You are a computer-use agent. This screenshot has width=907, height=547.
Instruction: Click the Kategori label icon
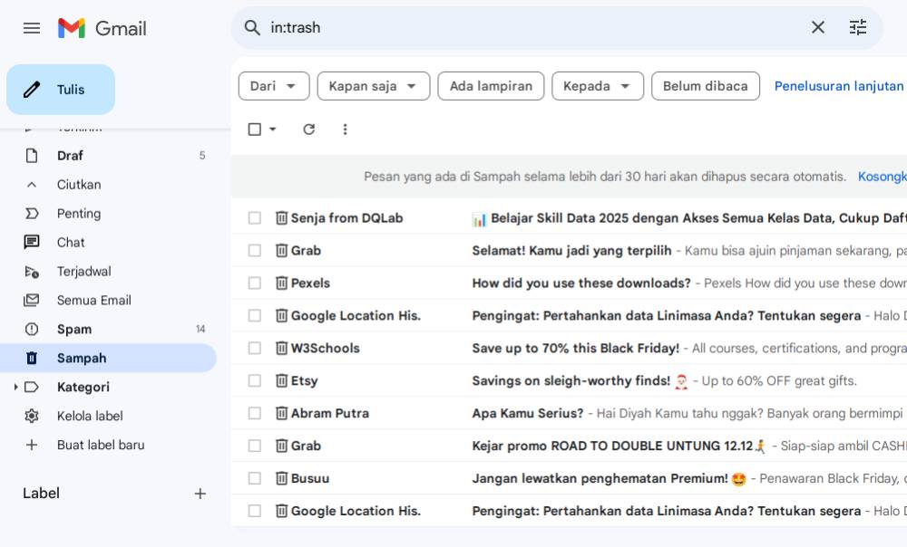coord(32,387)
